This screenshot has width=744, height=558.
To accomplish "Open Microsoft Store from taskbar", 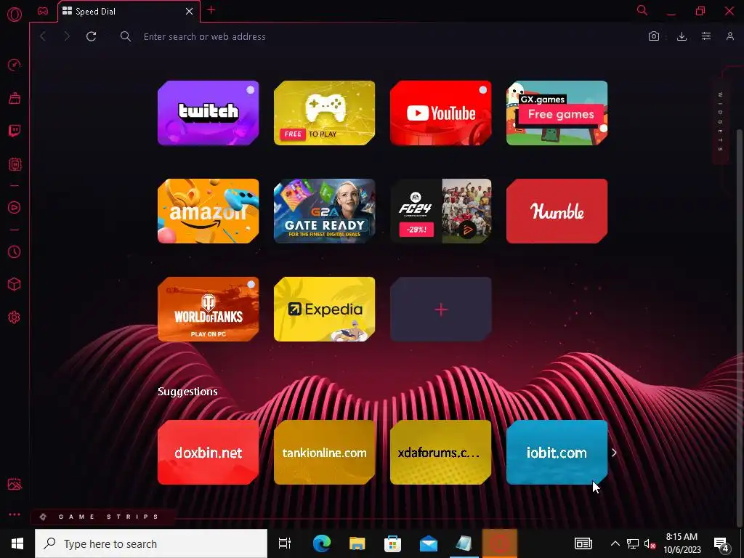I will point(392,543).
